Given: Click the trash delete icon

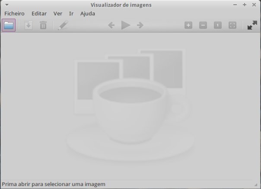Looking at the screenshot, I should pyautogui.click(x=43, y=25).
